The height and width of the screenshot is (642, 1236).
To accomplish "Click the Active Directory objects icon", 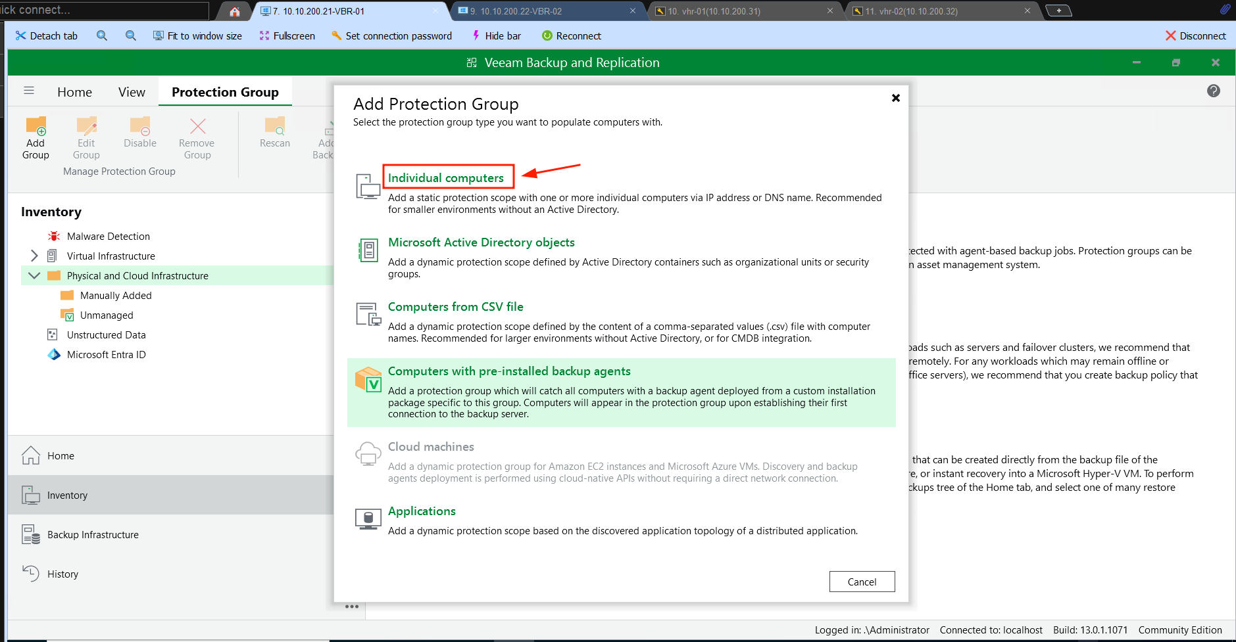I will (x=368, y=250).
